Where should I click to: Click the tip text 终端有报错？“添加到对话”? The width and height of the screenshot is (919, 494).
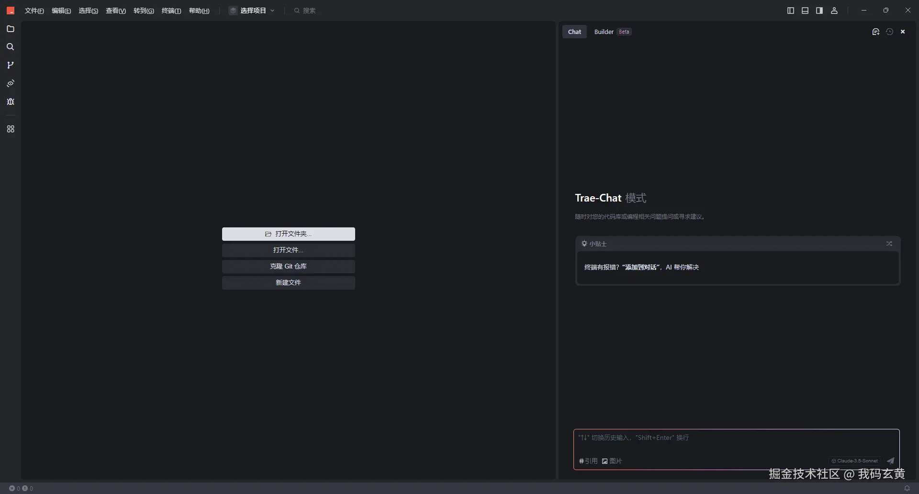(x=623, y=267)
